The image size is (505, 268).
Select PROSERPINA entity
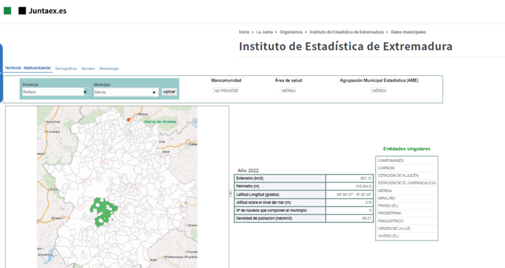pos(407,213)
